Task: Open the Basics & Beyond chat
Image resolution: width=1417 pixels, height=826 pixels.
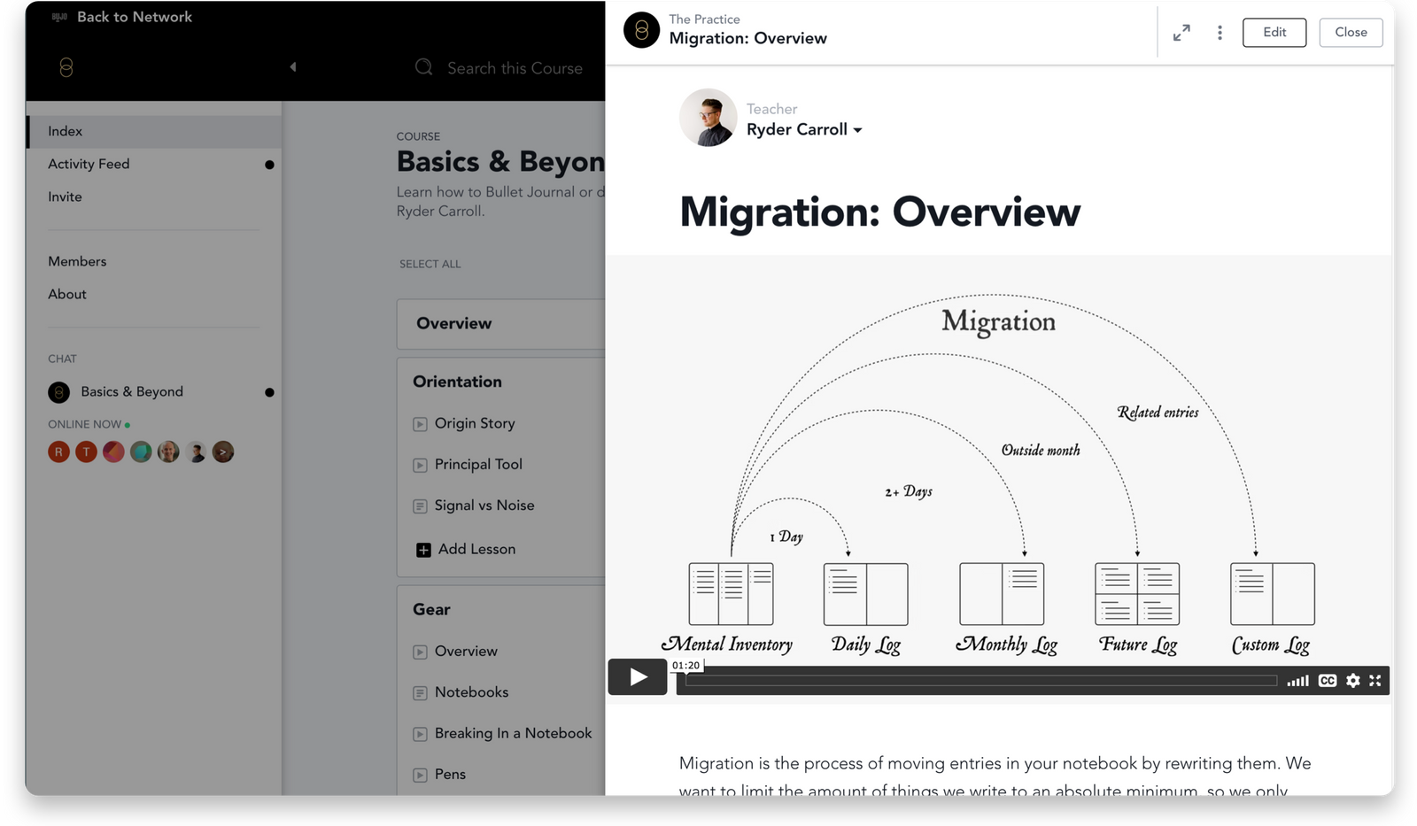Action: [131, 392]
